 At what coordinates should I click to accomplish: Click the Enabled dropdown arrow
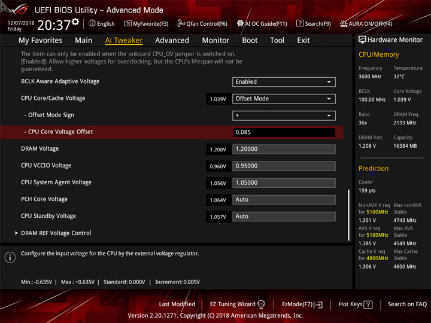tap(329, 82)
